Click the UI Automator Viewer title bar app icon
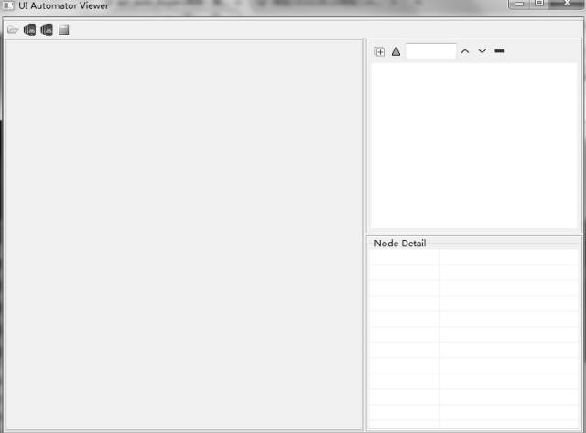586x433 pixels. [x=8, y=5]
